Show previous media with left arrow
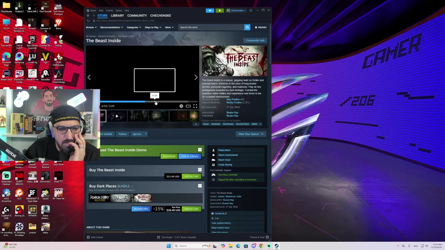Viewport: 445px width, 250px height. point(89,77)
